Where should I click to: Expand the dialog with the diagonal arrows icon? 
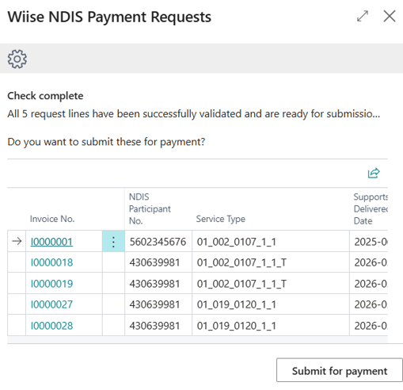[363, 16]
